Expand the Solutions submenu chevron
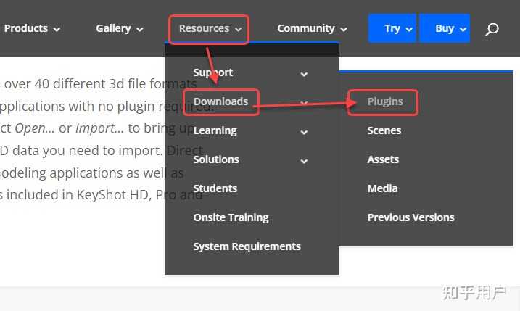Image resolution: width=520 pixels, height=311 pixels. click(x=304, y=161)
